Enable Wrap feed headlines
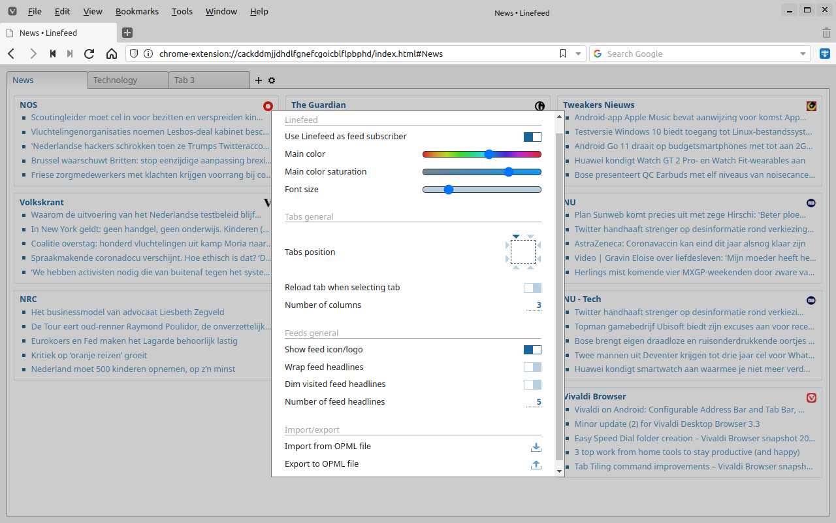This screenshot has height=523, width=836. [x=532, y=367]
